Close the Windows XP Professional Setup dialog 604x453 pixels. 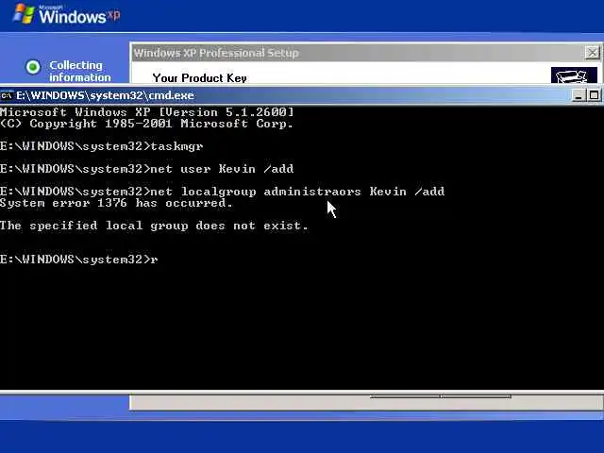coord(592,53)
